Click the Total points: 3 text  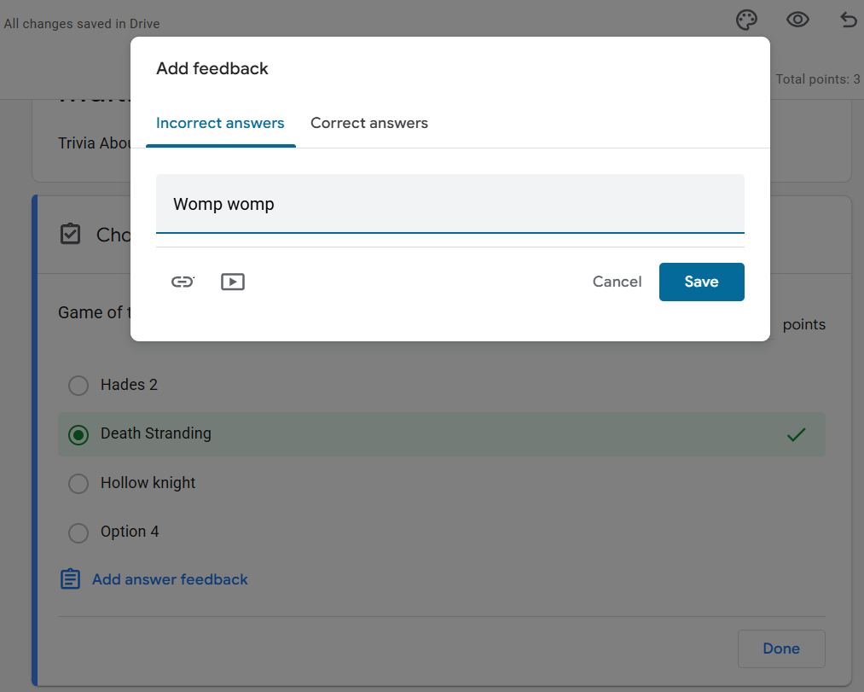click(818, 79)
